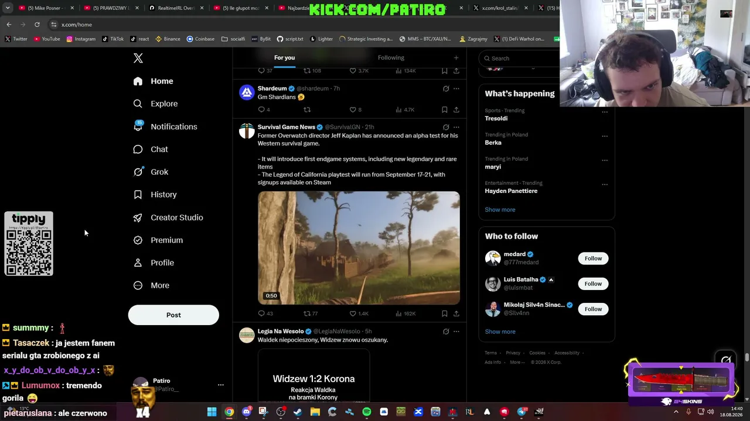Open the X logo home link
Viewport: 750px width, 421px height.
(x=138, y=58)
